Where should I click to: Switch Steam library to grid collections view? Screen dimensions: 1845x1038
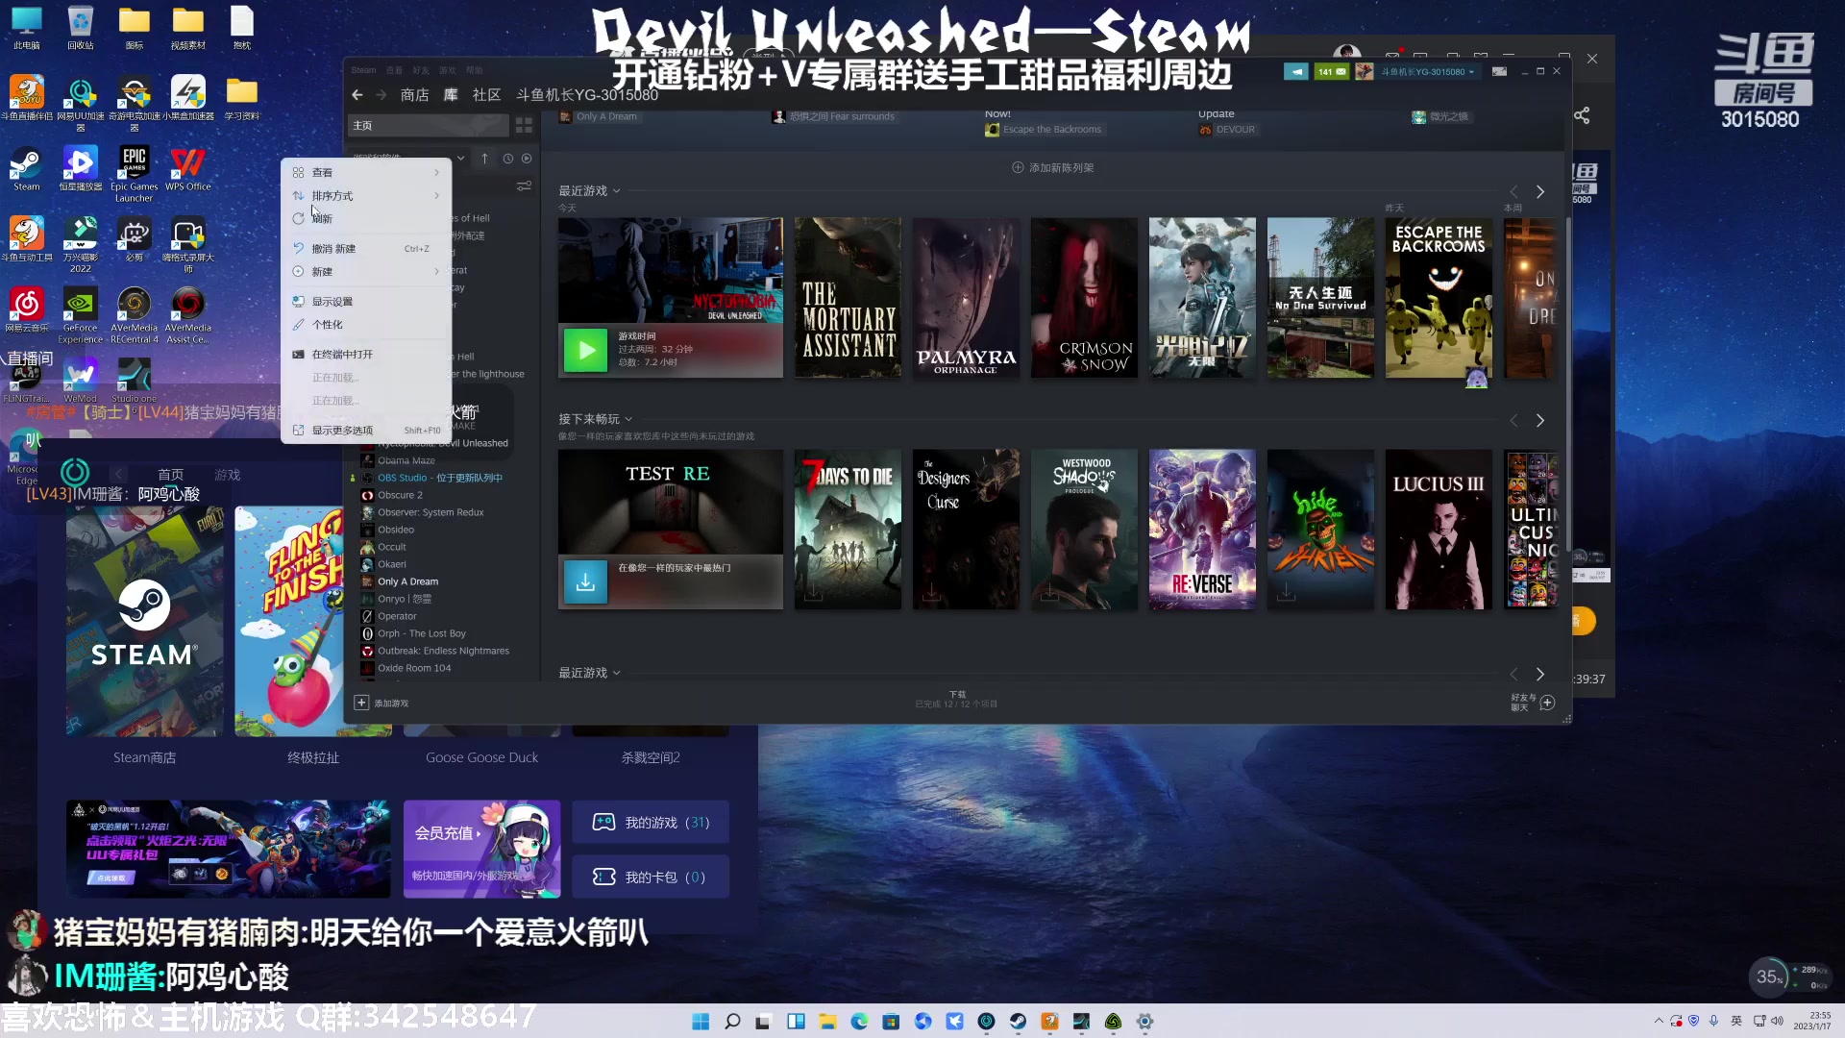tap(524, 125)
